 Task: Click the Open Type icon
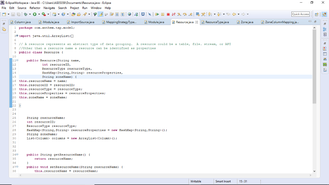pyautogui.click(x=73, y=14)
